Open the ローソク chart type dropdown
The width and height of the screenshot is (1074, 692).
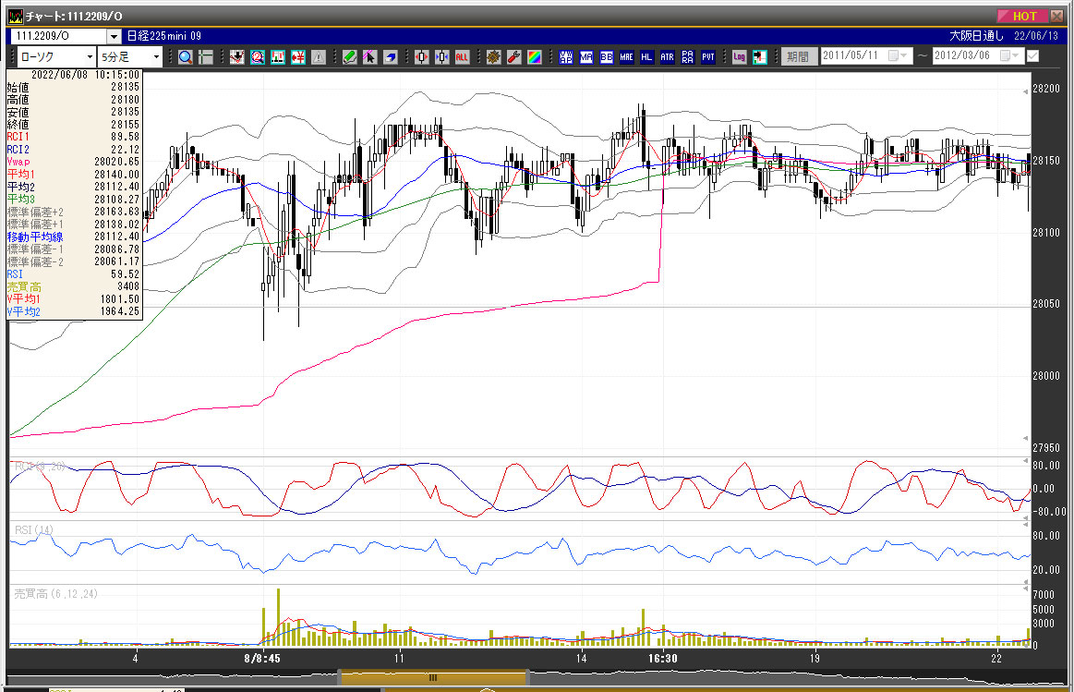90,57
